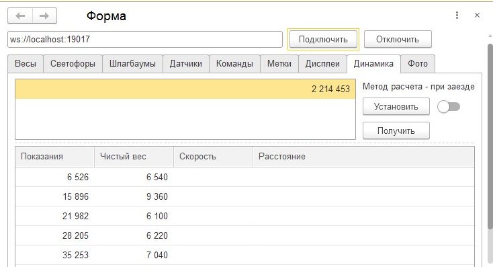Open the Шлагбаумы tab
The width and height of the screenshot is (493, 267).
pos(132,64)
